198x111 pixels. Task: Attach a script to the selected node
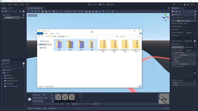coord(24,11)
